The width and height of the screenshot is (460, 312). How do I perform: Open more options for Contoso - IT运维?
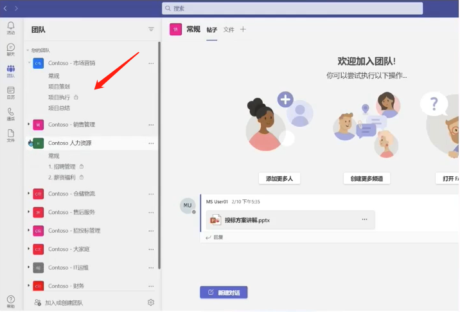[x=151, y=268]
